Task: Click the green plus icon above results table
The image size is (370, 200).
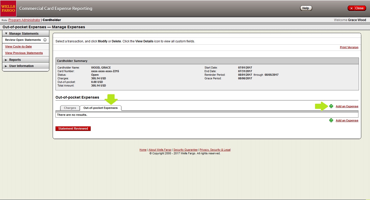Action: pyautogui.click(x=331, y=106)
